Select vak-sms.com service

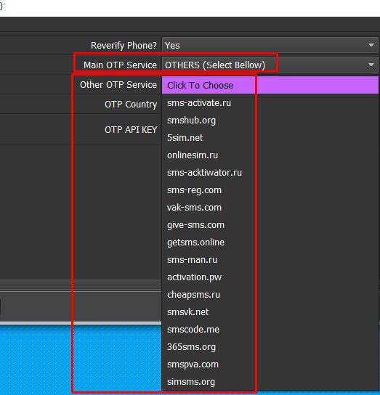[270, 208]
